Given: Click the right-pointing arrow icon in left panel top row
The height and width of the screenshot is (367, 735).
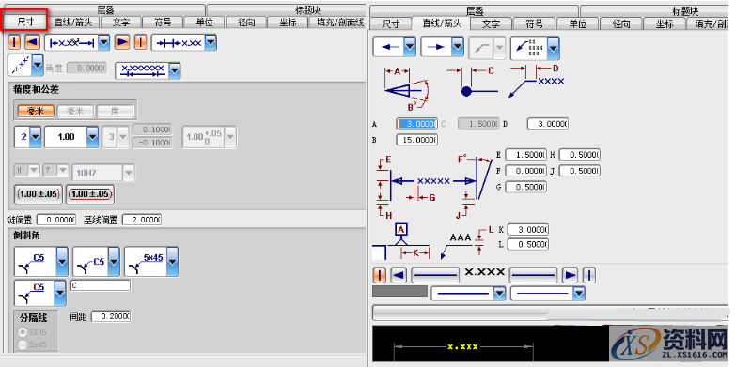Looking at the screenshot, I should click(x=122, y=42).
